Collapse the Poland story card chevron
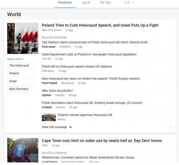 click(171, 127)
